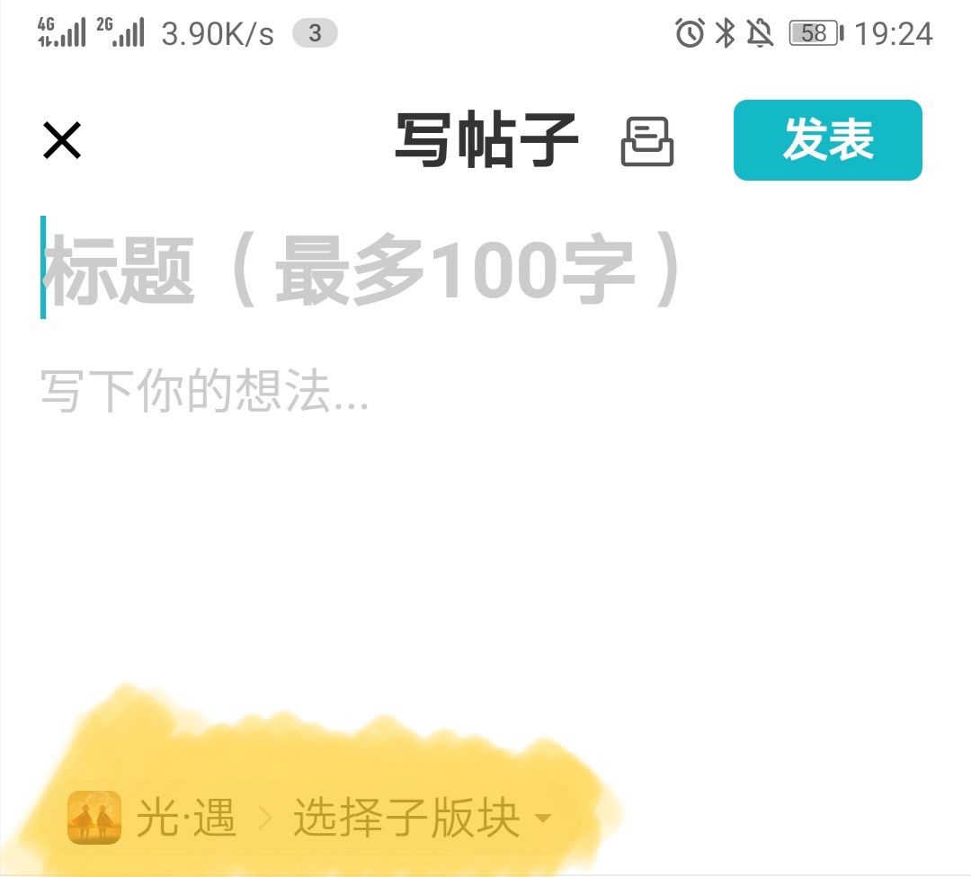Screen dimensions: 971x877
Task: Close the post editor with the X icon
Action: (62, 140)
